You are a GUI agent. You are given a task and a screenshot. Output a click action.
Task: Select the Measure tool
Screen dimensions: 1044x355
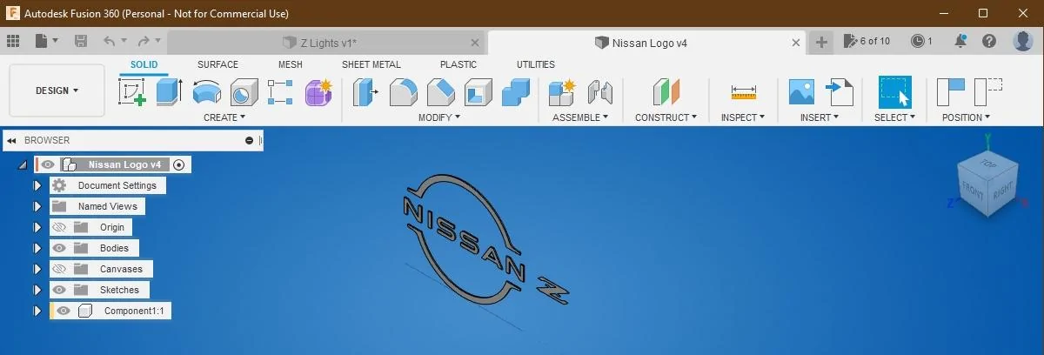[744, 91]
